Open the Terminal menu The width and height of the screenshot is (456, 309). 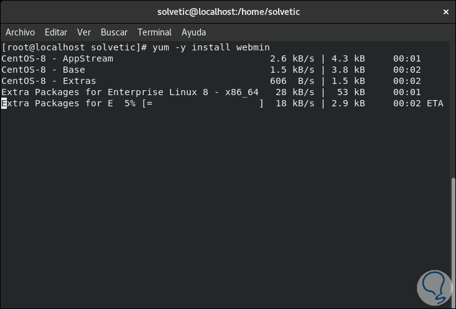click(x=154, y=32)
